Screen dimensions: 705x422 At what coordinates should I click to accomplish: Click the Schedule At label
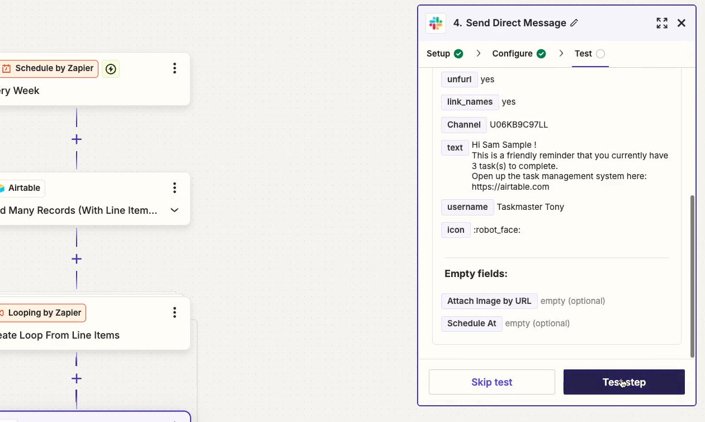[472, 323]
